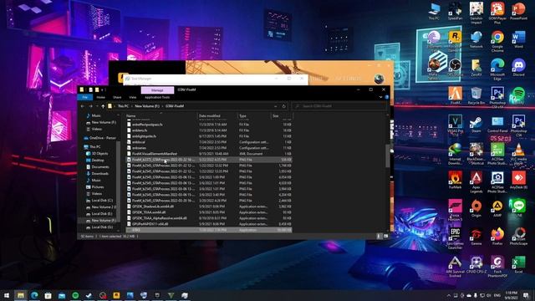Viewport: 535px width, 301px height.
Task: Open the VLC media player desktop icon
Action: tap(518, 154)
